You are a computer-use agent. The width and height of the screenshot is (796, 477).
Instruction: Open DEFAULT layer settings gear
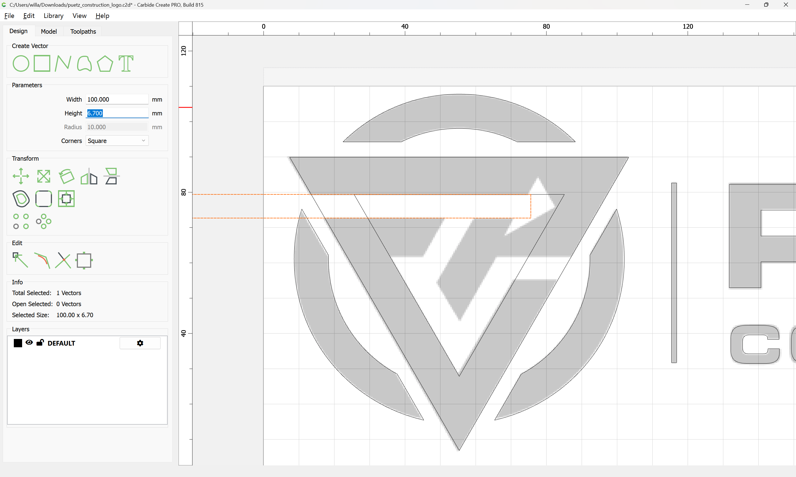click(140, 343)
